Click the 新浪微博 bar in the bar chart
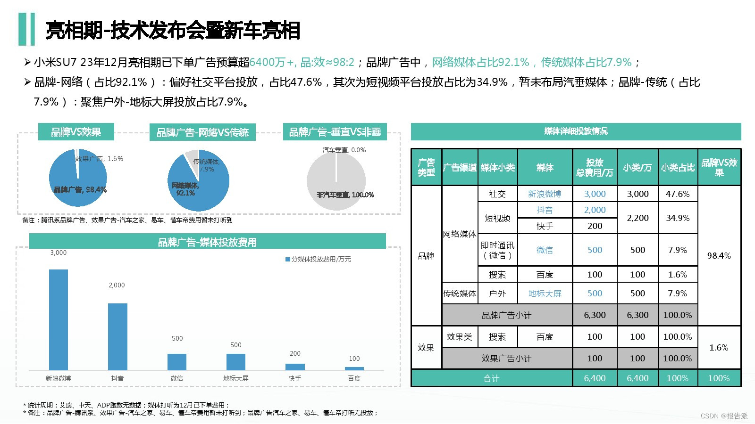The height and width of the screenshot is (424, 755). 59,320
